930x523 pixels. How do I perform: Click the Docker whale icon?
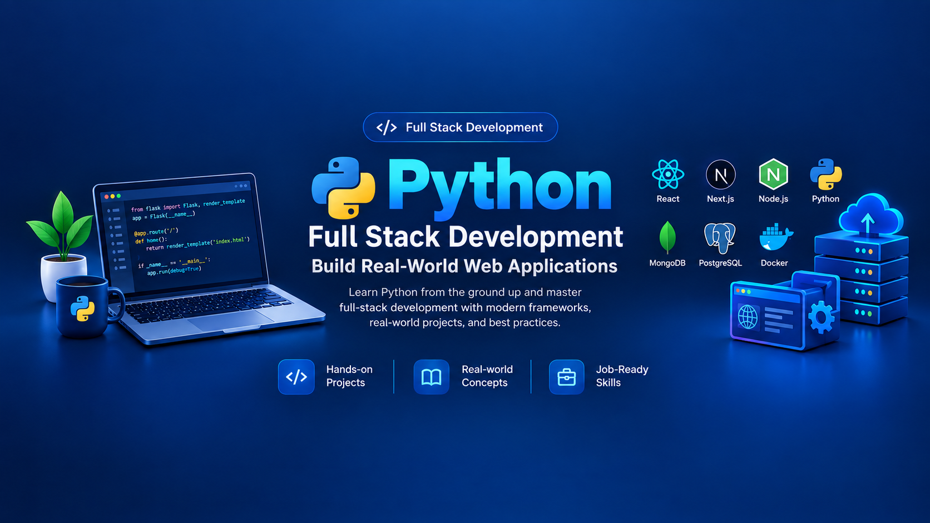(775, 237)
